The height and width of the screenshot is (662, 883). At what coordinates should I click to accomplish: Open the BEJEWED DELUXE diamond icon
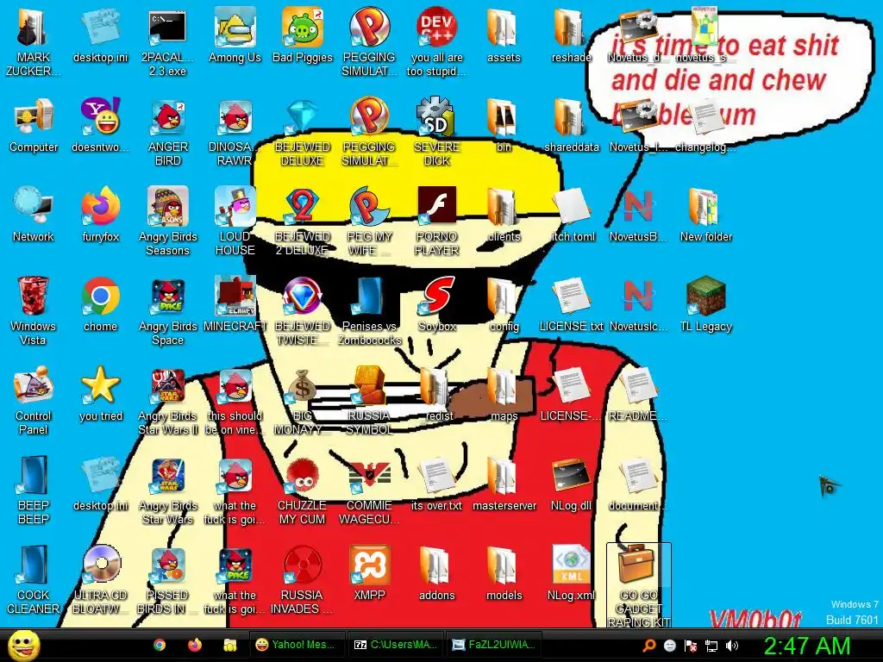[x=303, y=132]
